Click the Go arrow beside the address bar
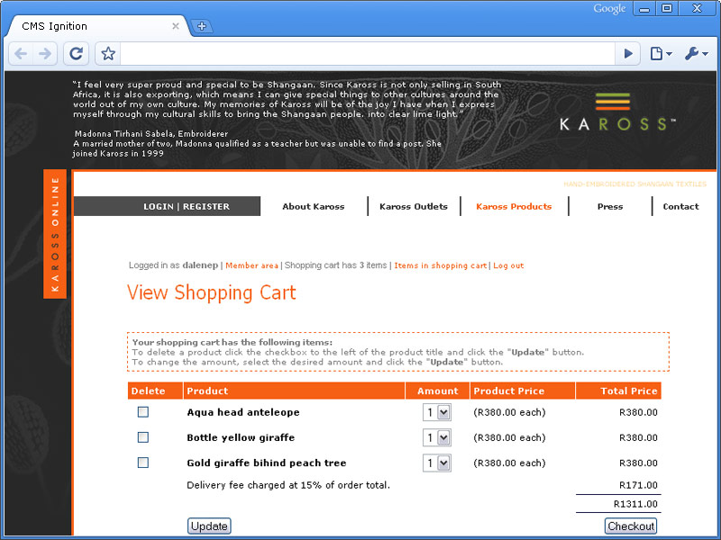Screen dimensions: 721x540 pyautogui.click(x=628, y=54)
